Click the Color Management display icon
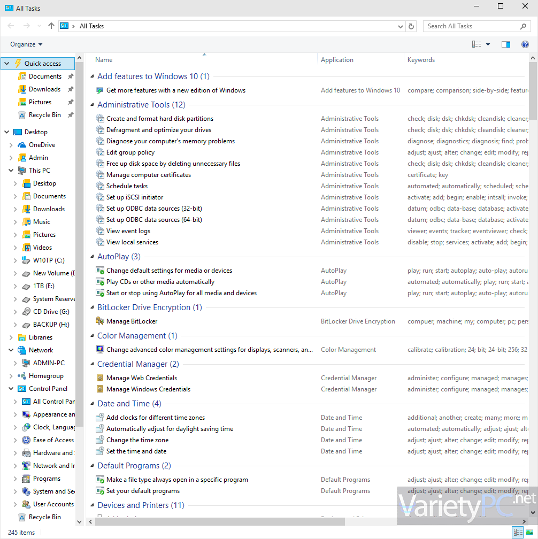538x539 pixels. pos(100,350)
